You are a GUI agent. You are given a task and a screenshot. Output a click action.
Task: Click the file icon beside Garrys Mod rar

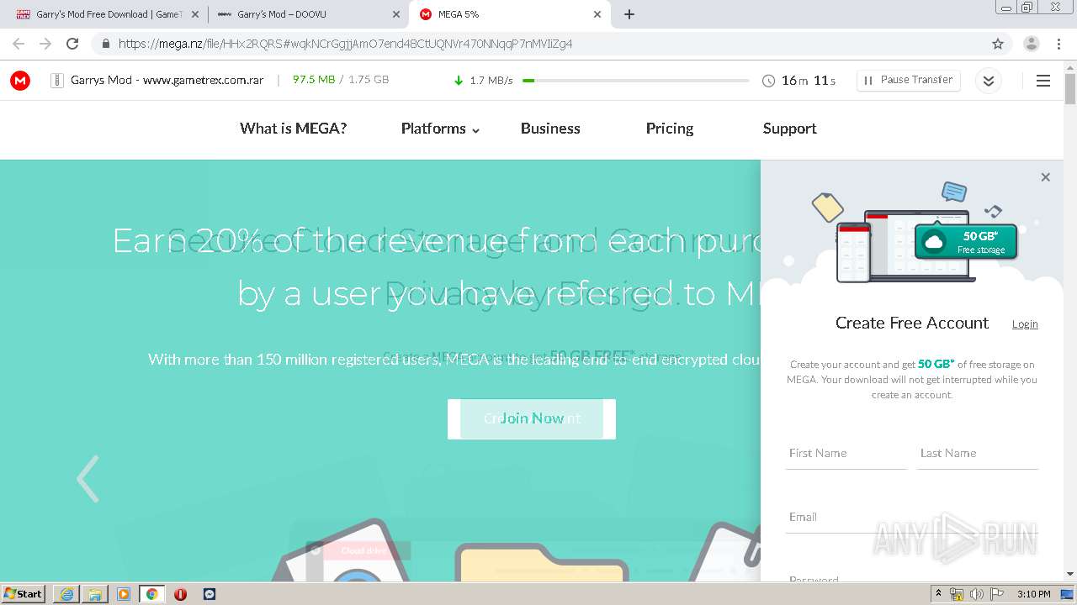pos(57,81)
